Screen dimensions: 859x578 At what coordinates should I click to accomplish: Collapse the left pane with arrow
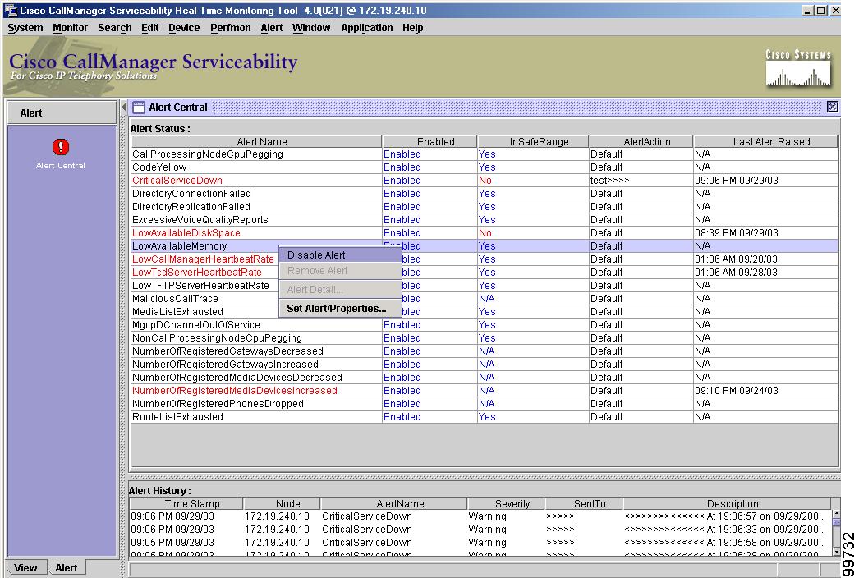pyautogui.click(x=124, y=107)
